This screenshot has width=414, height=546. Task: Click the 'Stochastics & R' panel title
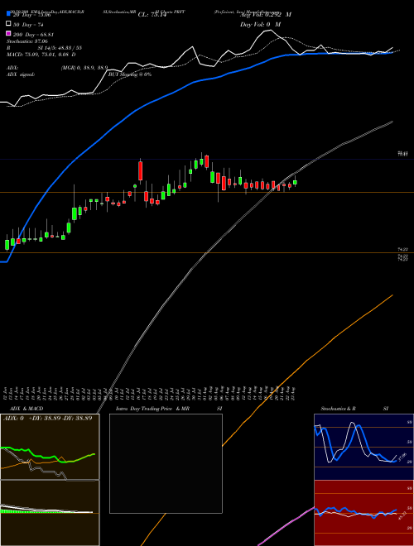[x=338, y=409]
